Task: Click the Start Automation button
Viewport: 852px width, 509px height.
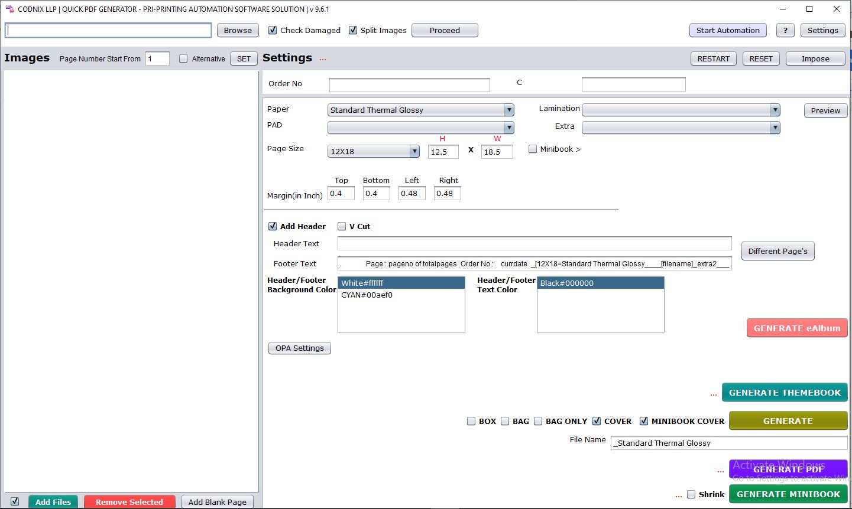Action: pyautogui.click(x=728, y=30)
